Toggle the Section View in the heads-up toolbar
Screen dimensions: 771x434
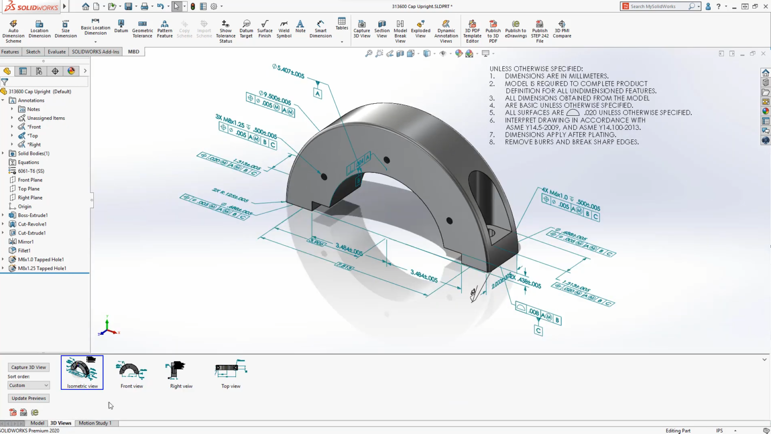click(x=400, y=54)
